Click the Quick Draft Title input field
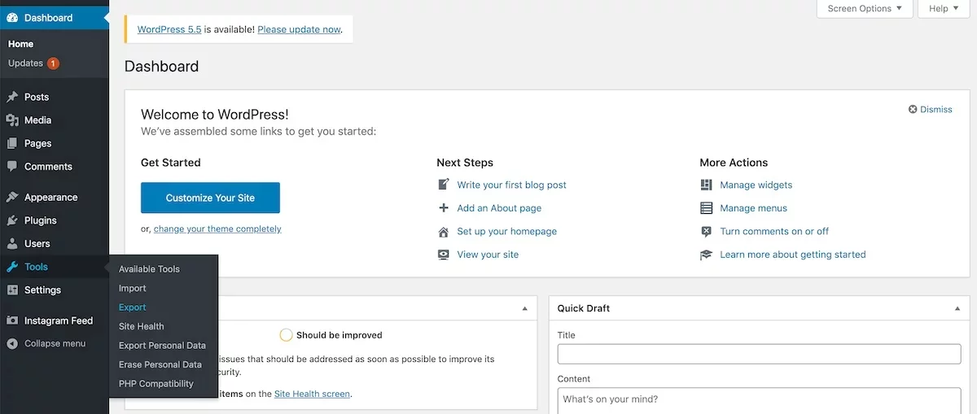The height and width of the screenshot is (414, 977). 759,354
